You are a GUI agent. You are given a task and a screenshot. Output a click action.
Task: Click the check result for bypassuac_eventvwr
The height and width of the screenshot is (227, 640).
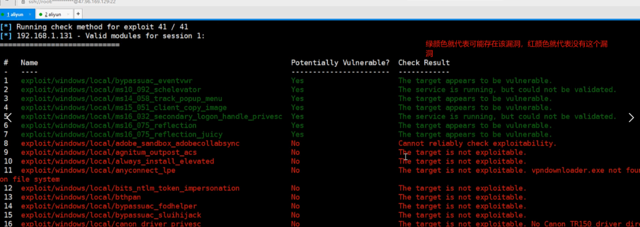[475, 80]
